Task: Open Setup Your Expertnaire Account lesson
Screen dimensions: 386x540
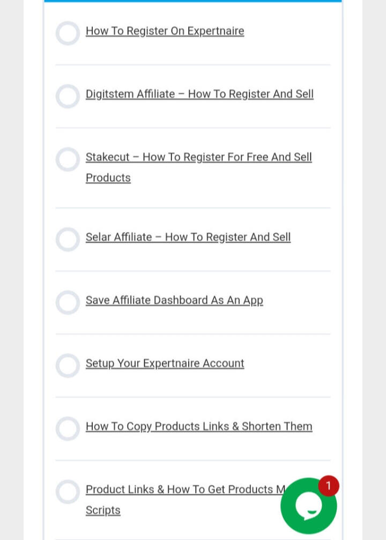Action: pyautogui.click(x=165, y=364)
